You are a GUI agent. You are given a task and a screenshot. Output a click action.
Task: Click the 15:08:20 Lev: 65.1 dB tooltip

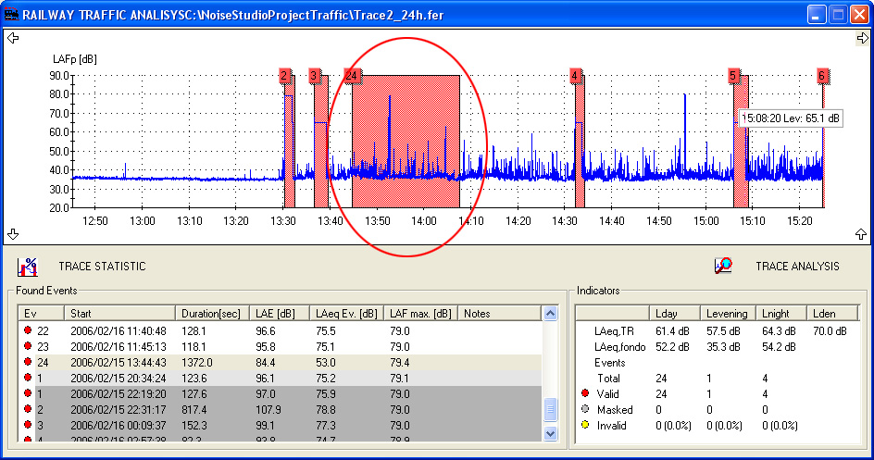point(791,118)
